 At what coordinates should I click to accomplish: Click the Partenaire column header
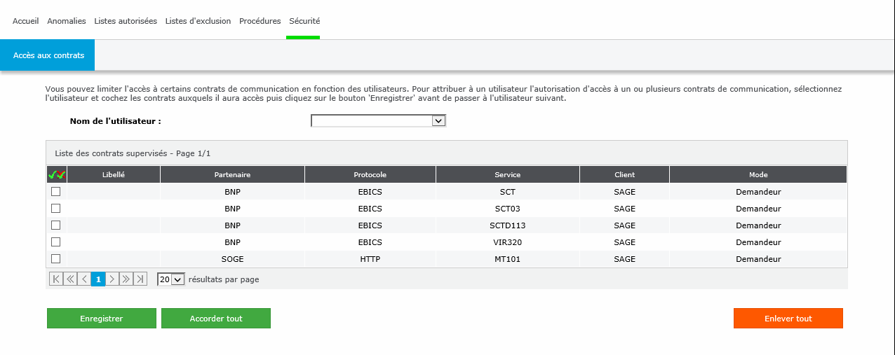[232, 175]
